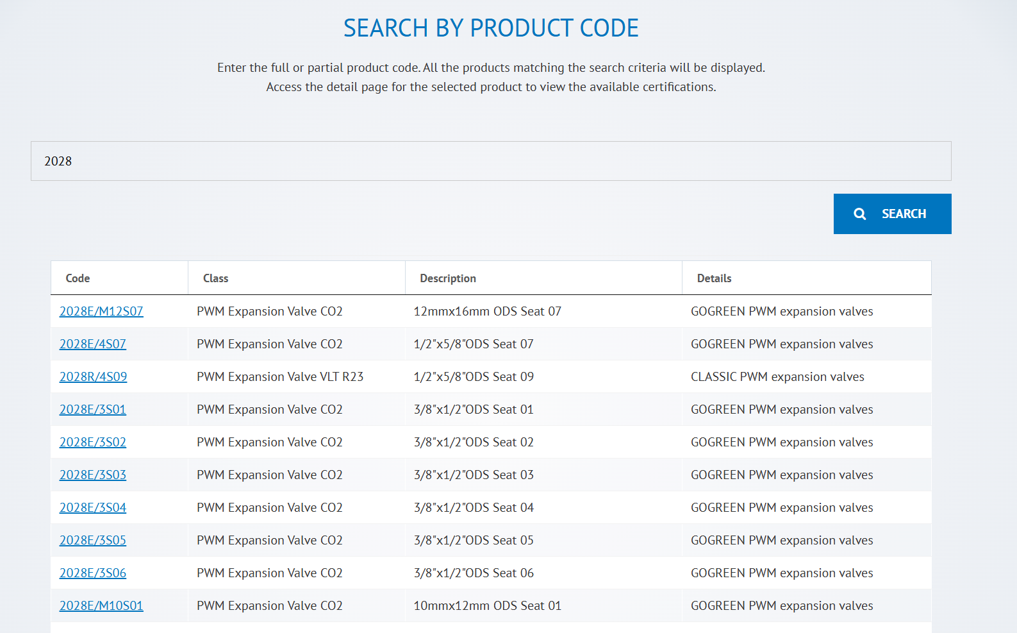Click the 'Enter the full or partial product code' instruction line
The height and width of the screenshot is (633, 1017).
(491, 67)
